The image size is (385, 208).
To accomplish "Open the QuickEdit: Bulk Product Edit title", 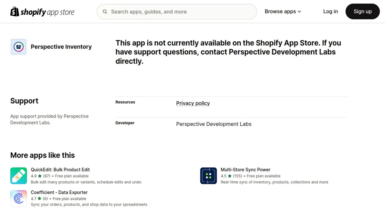I will point(60,170).
